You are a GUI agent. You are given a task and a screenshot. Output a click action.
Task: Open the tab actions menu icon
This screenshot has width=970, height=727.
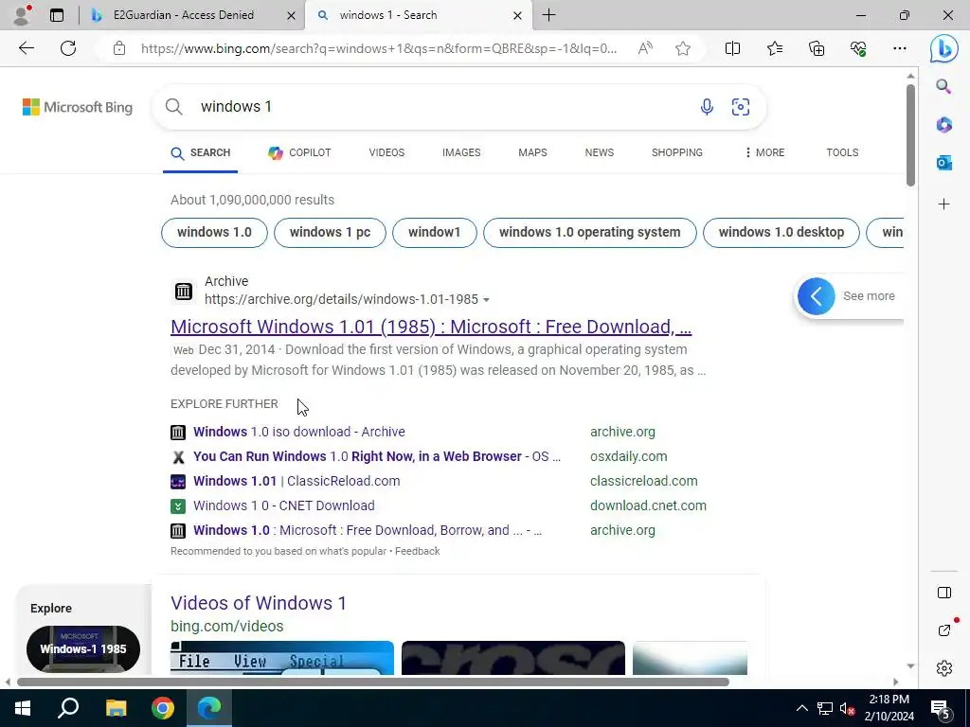[57, 15]
